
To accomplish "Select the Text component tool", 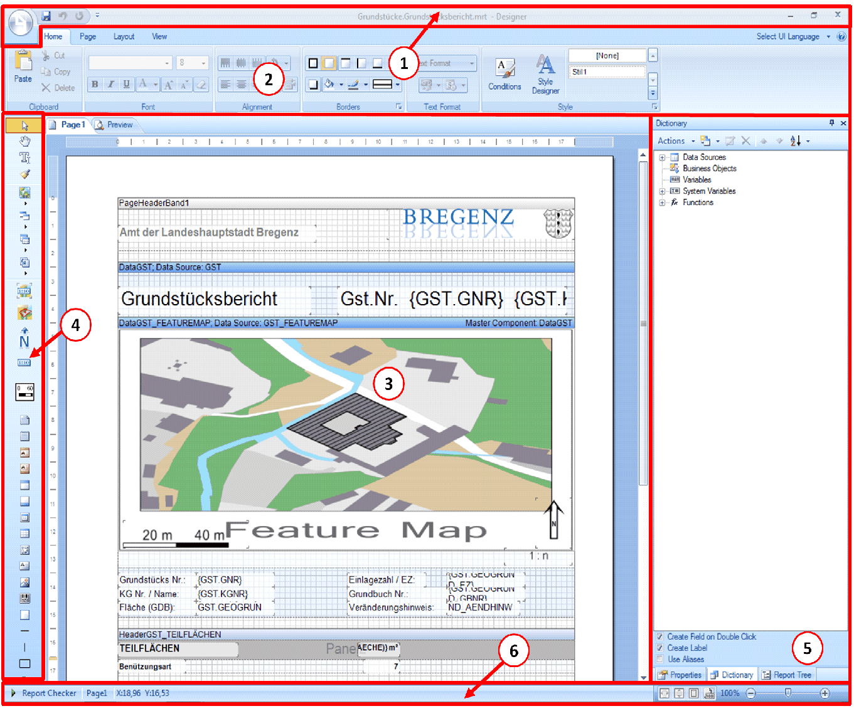I will coord(24,157).
